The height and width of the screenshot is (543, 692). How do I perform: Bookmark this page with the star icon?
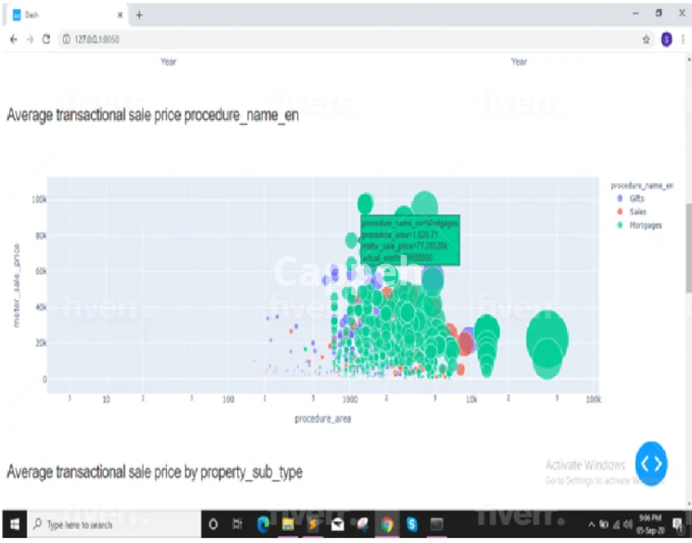[x=646, y=39]
